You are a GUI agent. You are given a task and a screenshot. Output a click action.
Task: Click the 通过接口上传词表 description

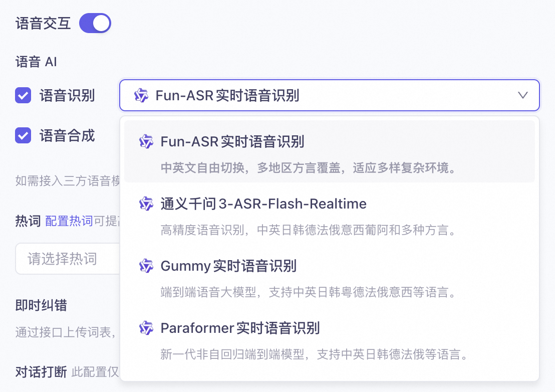coord(66,332)
